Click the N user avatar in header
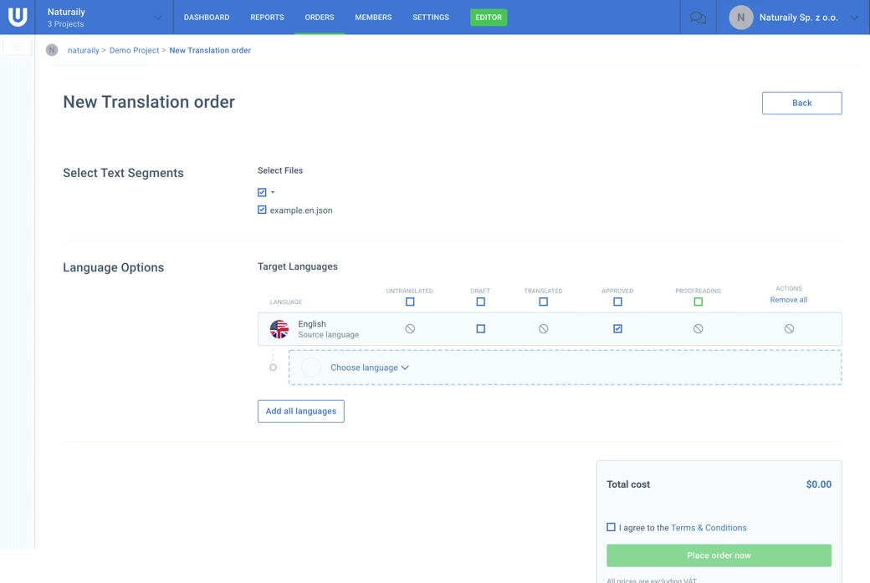This screenshot has height=583, width=870. [740, 18]
